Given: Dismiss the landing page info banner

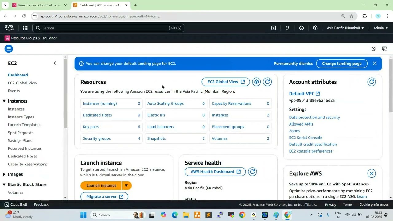Looking at the screenshot, I should click(375, 64).
